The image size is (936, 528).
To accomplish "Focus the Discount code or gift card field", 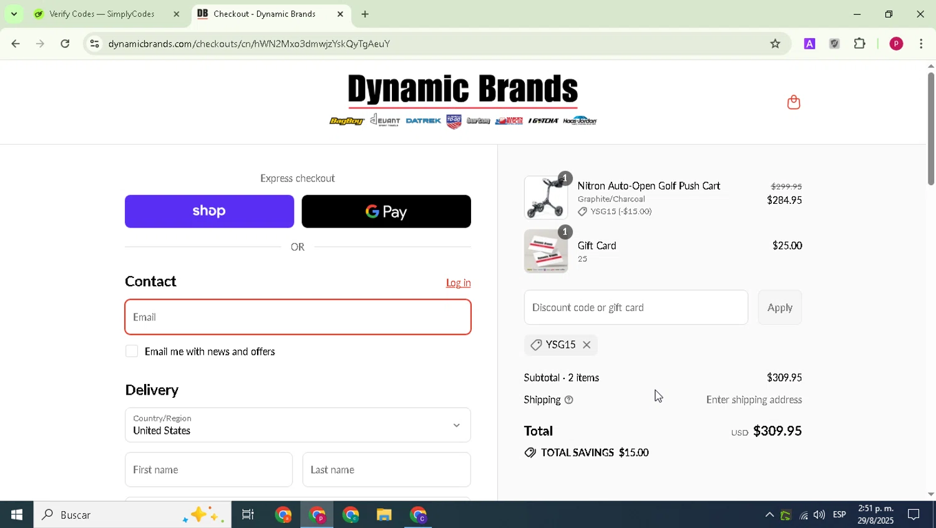I will [636, 307].
